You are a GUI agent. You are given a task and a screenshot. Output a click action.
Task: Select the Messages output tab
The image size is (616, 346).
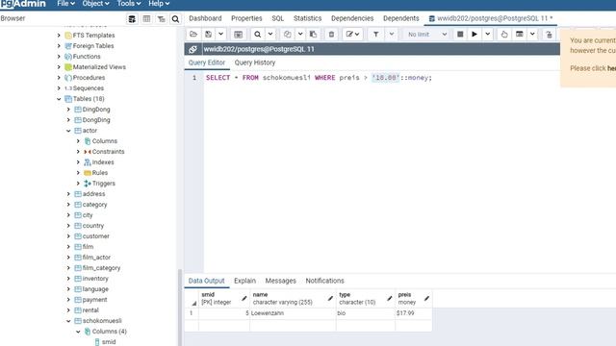coord(280,281)
